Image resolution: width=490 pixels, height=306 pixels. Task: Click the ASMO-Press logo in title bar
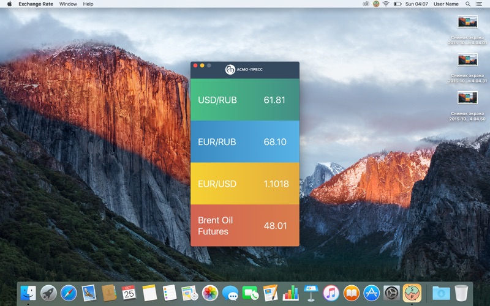pyautogui.click(x=244, y=69)
